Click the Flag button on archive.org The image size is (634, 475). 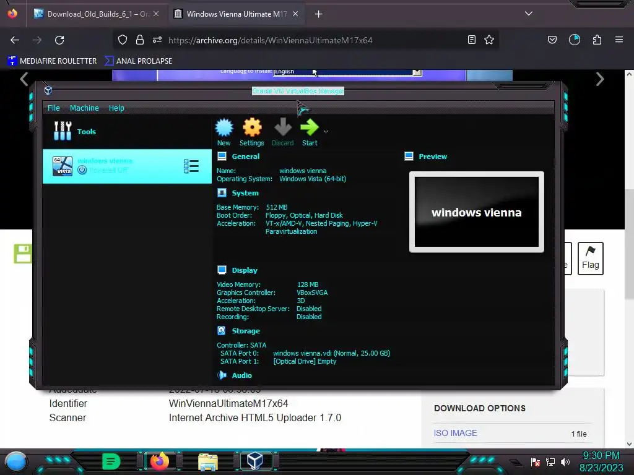coord(590,259)
